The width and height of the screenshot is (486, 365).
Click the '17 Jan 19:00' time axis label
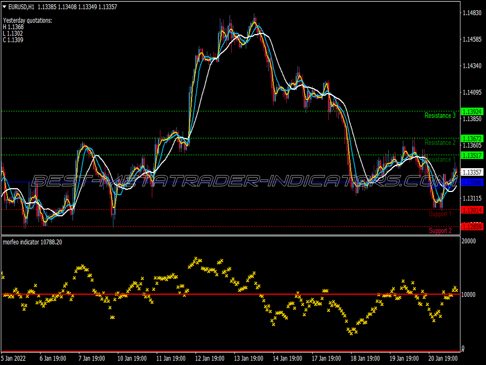pyautogui.click(x=326, y=358)
